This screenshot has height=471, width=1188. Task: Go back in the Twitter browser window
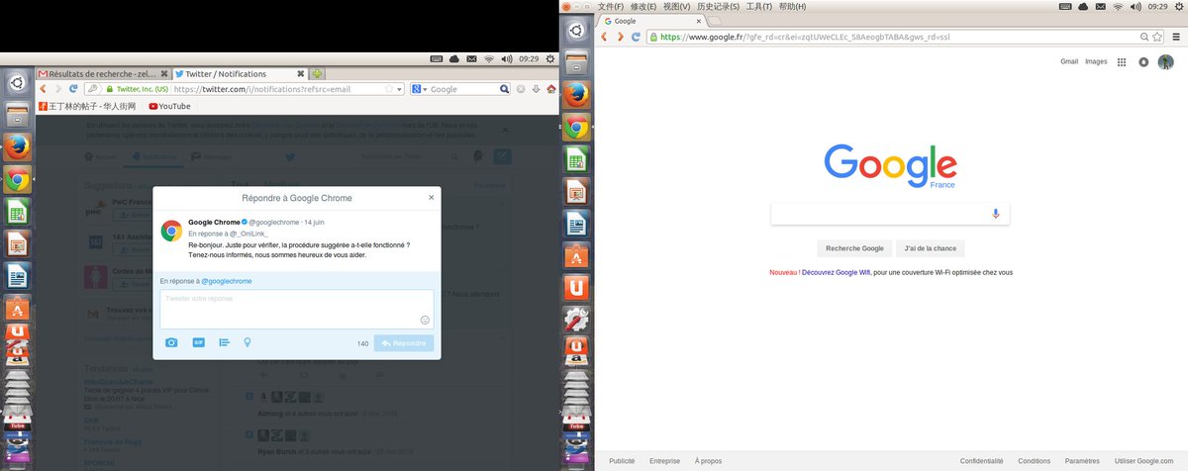(44, 89)
